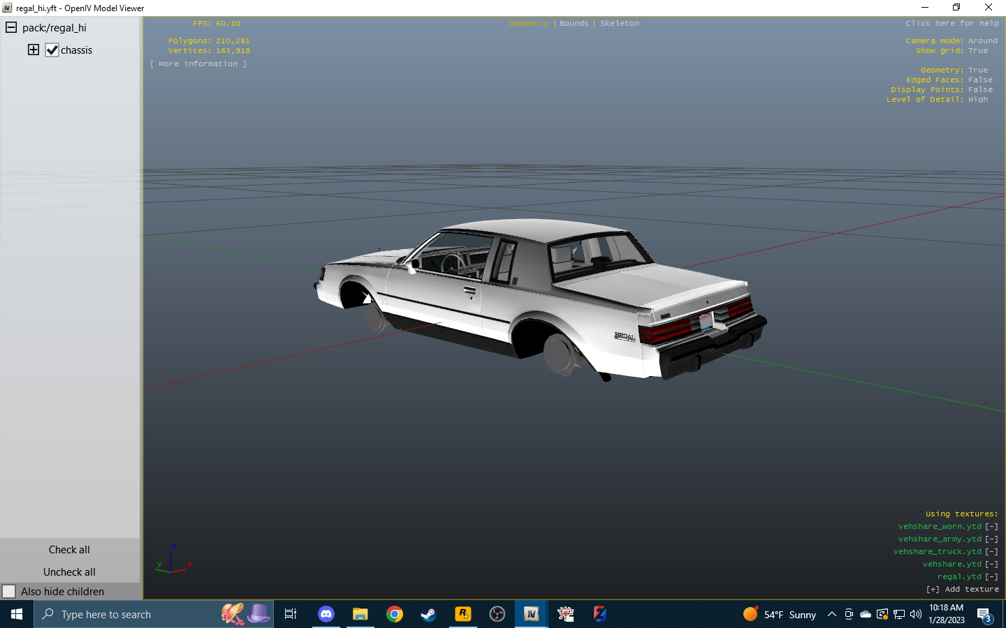Click Add texture at the bottom right

962,590
